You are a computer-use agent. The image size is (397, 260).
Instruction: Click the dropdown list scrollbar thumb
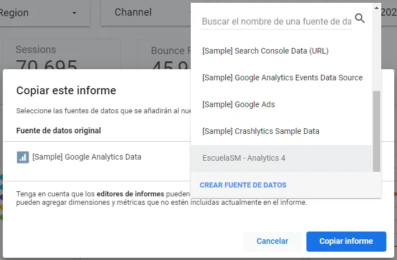[x=376, y=131]
